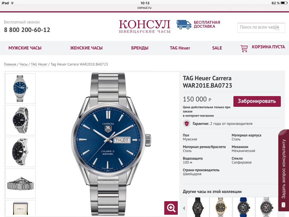Image resolution: width=289 pixels, height=217 pixels.
Task: Click the search magnifier icon in search box
Action: tap(276, 28)
